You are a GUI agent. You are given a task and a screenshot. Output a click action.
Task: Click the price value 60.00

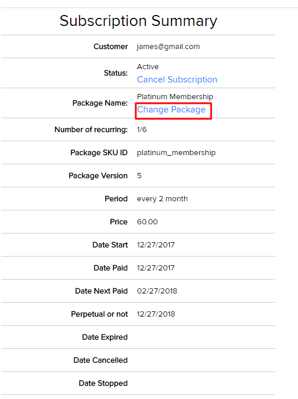pos(147,222)
